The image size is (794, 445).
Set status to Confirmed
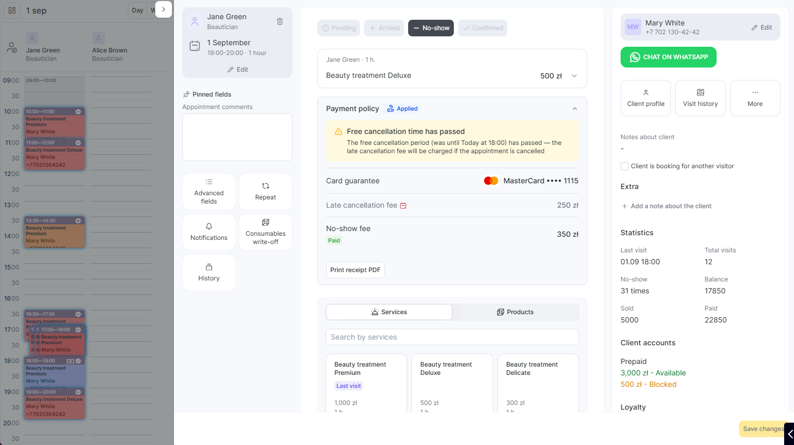[x=482, y=28]
